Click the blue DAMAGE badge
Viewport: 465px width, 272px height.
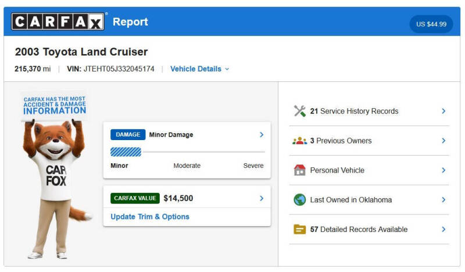[x=128, y=135]
